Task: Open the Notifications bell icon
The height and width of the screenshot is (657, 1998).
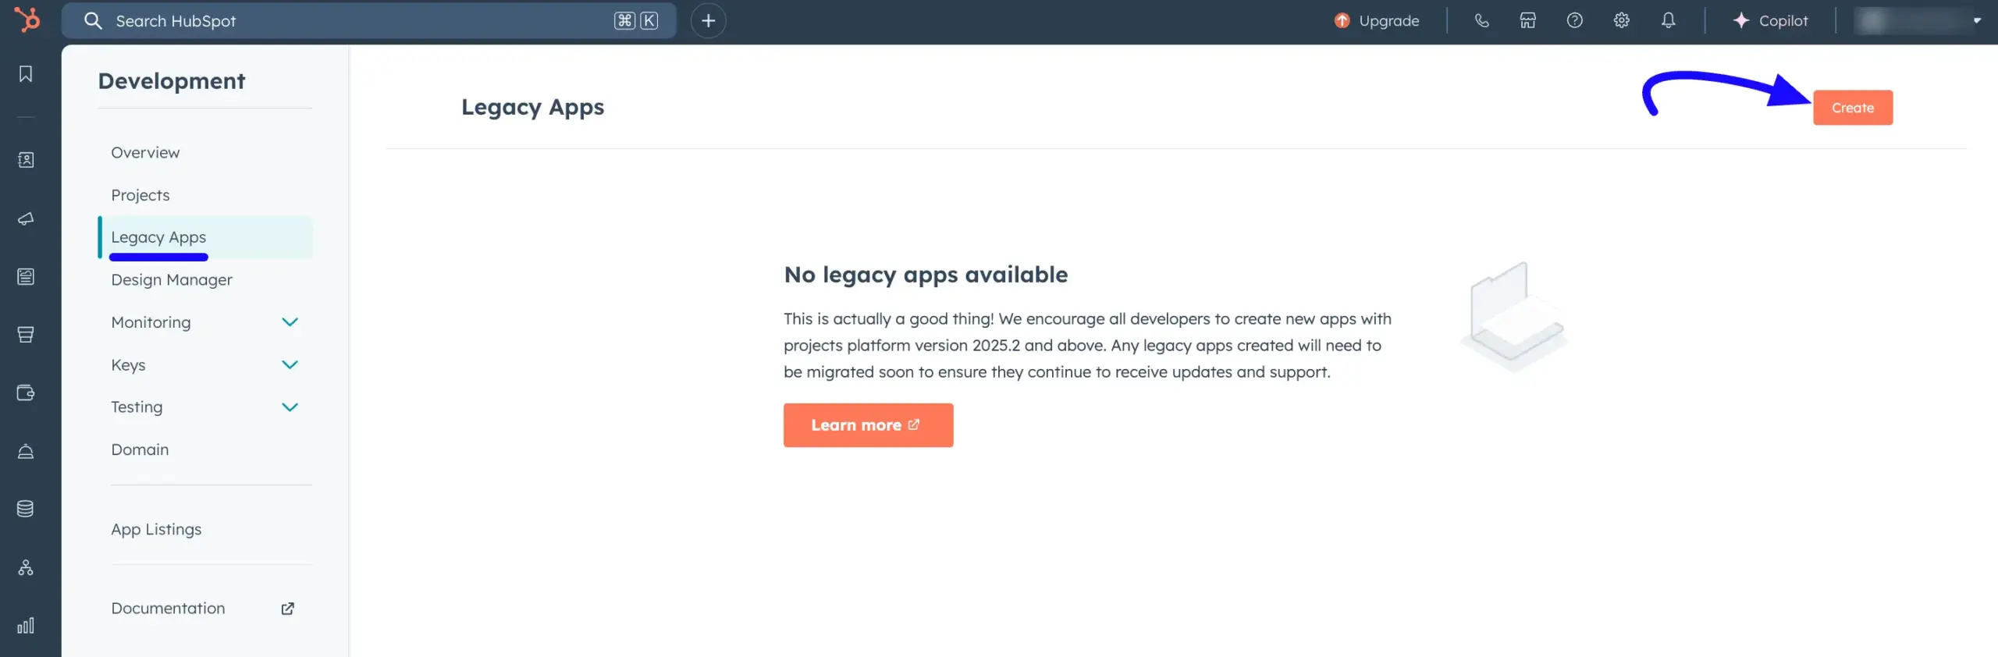Action: click(x=1668, y=21)
